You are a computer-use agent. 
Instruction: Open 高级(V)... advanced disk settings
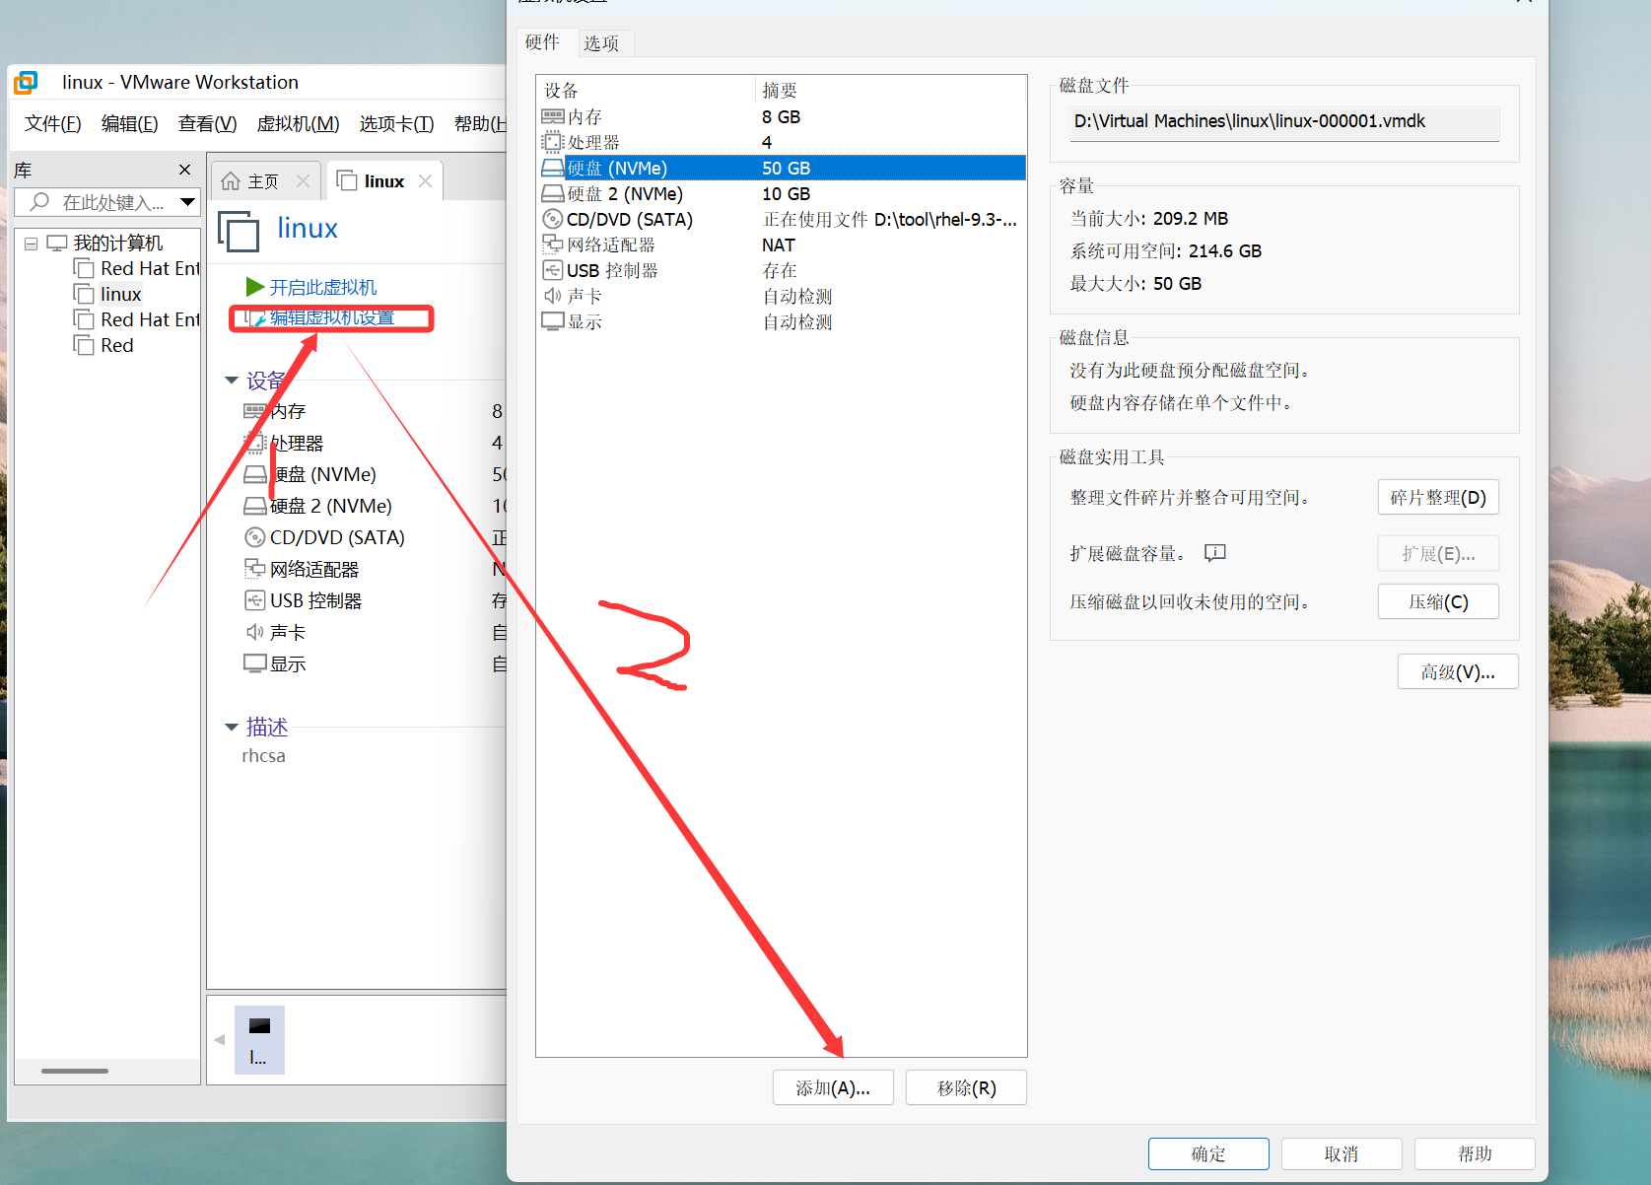tap(1458, 672)
